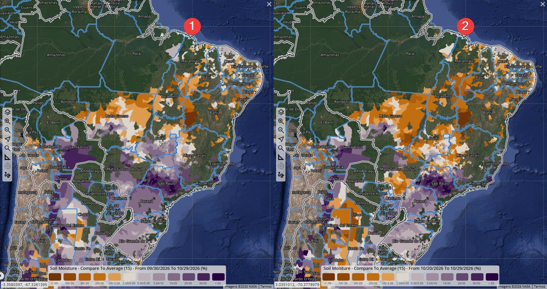Click the legend title dated 10/20/2026 To 10/29/2026

pyautogui.click(x=402, y=269)
